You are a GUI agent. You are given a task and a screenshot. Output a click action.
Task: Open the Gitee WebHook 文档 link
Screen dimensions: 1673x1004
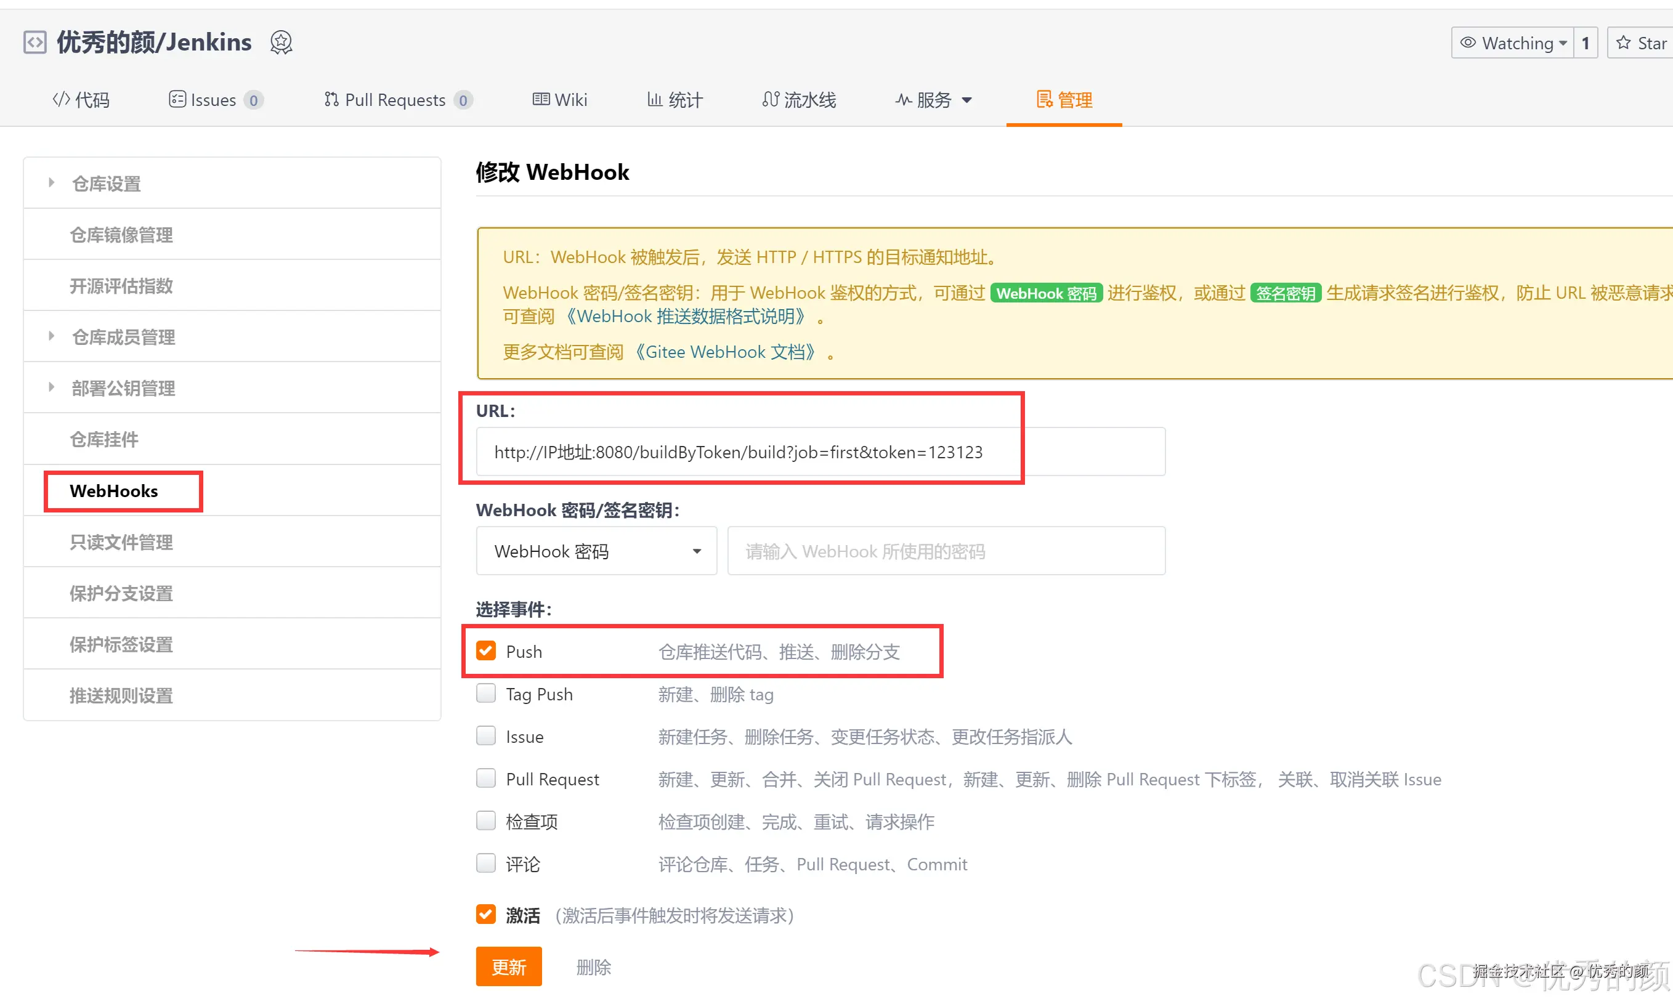[726, 352]
